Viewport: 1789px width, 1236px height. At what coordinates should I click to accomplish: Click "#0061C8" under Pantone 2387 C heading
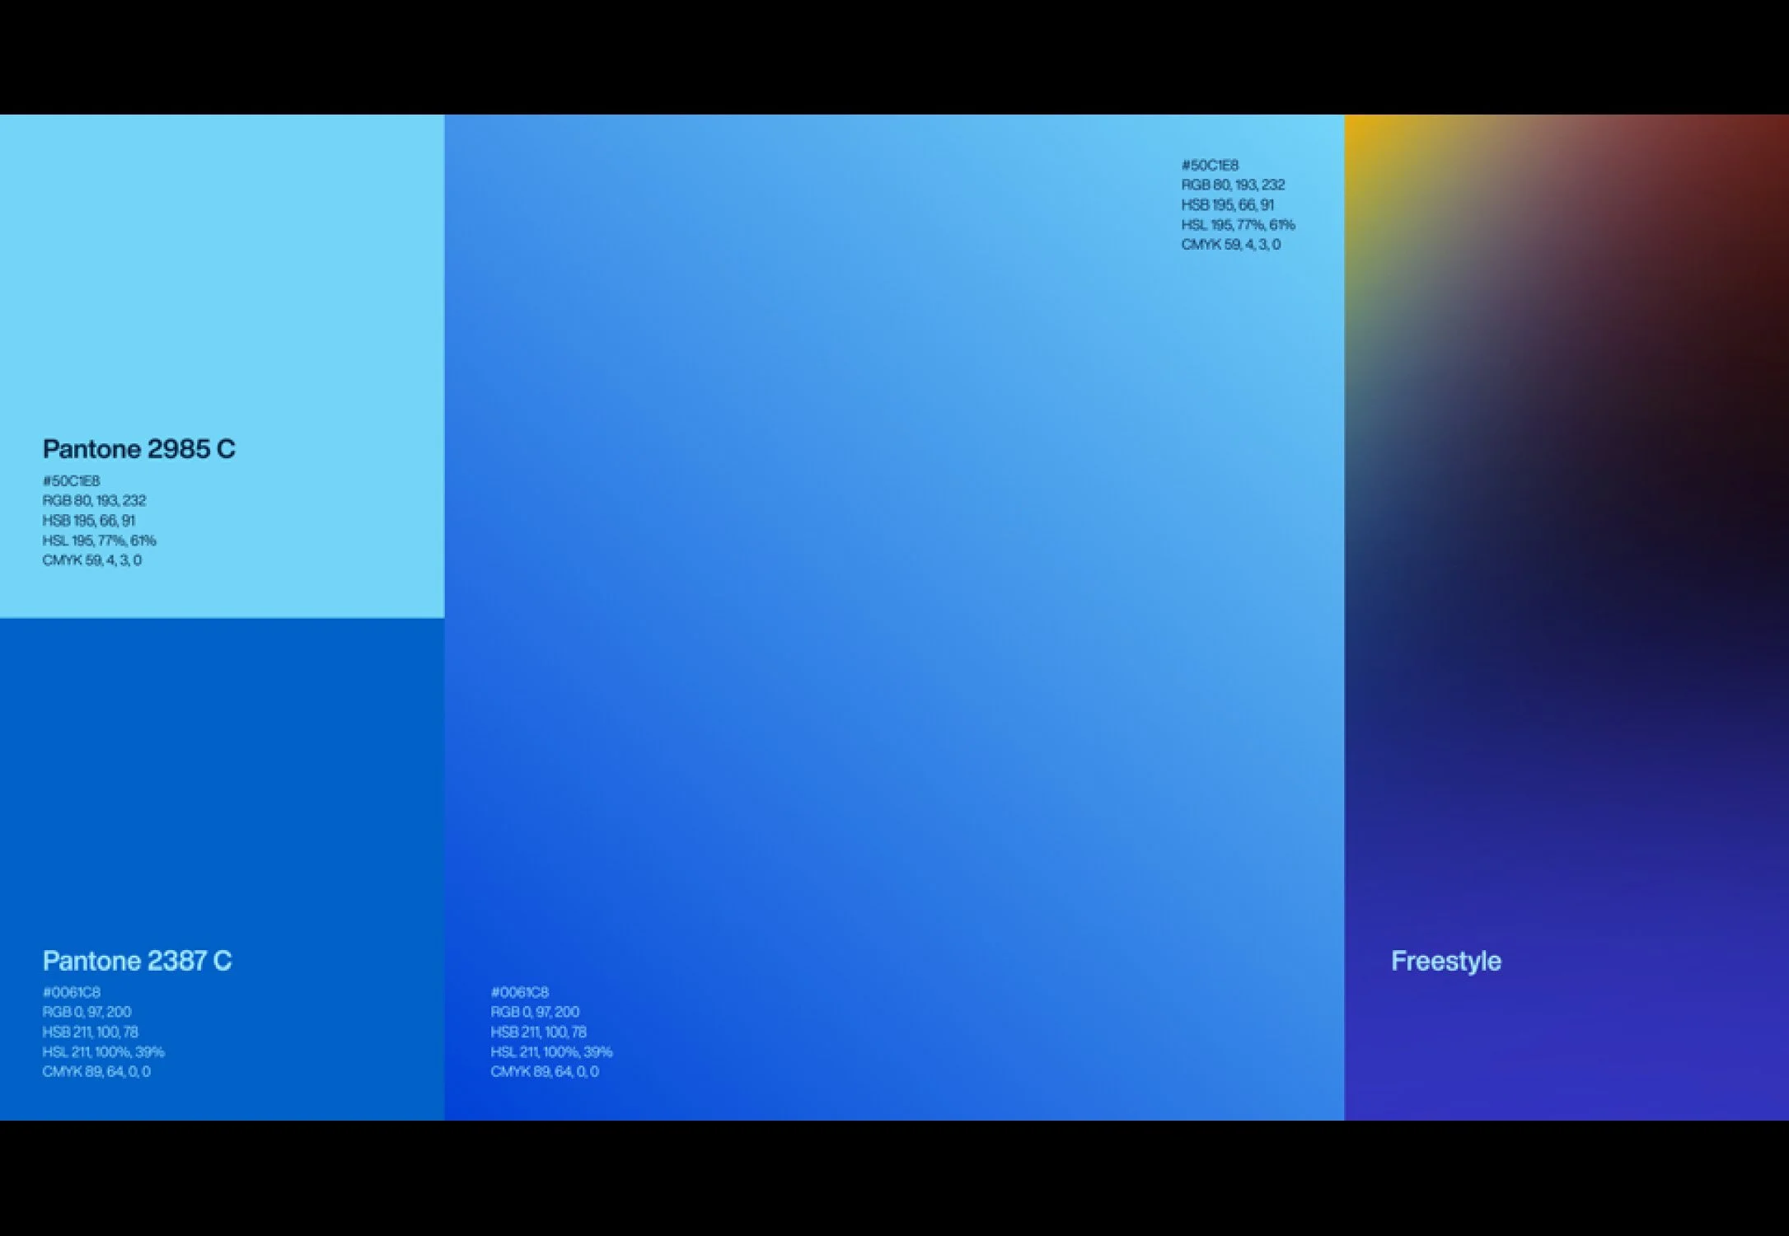pos(72,992)
